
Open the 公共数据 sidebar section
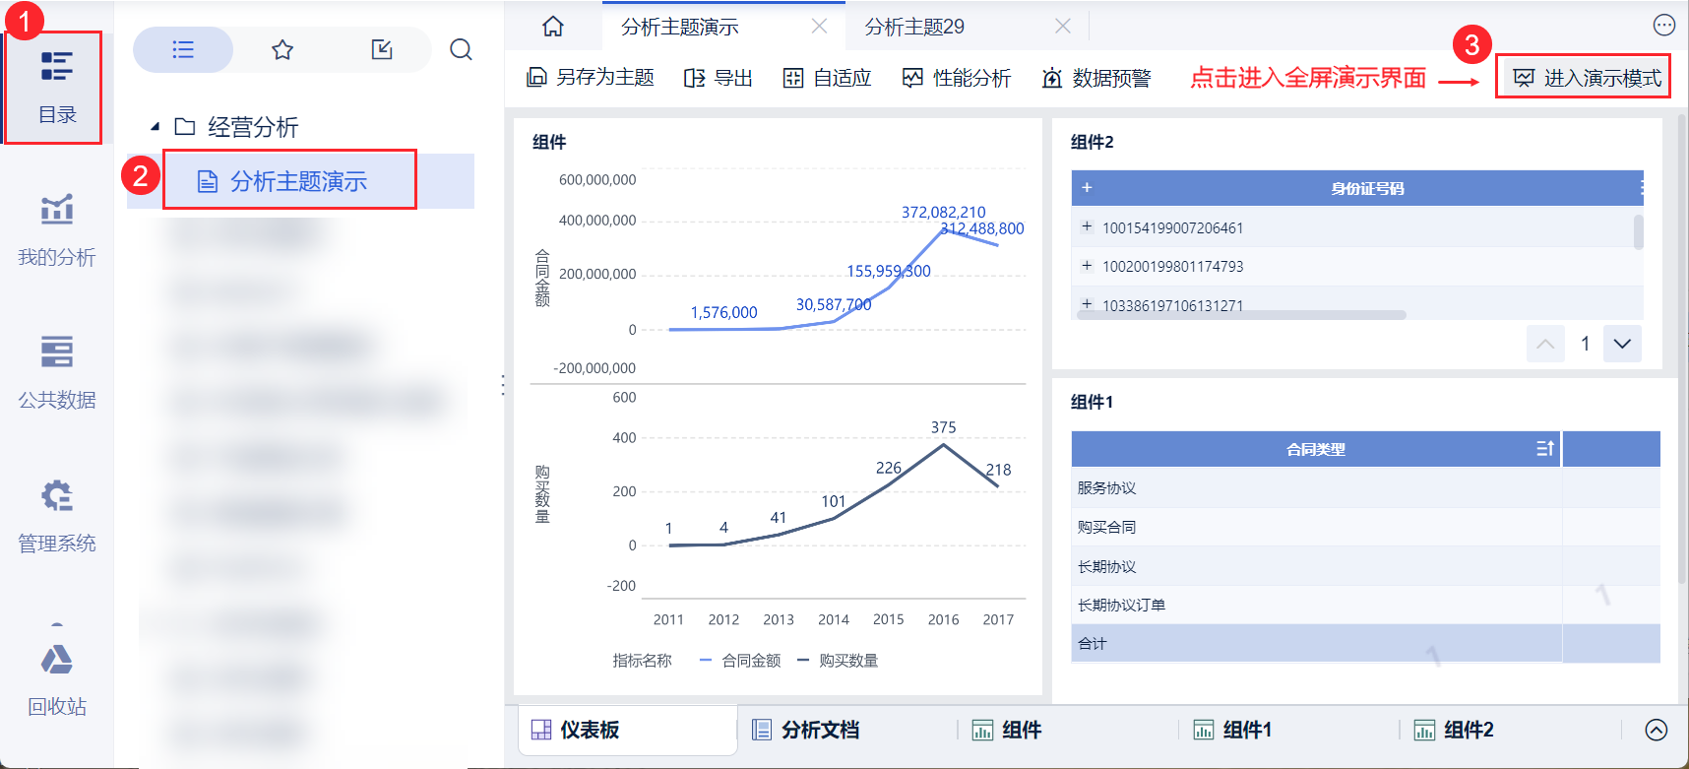(x=56, y=373)
